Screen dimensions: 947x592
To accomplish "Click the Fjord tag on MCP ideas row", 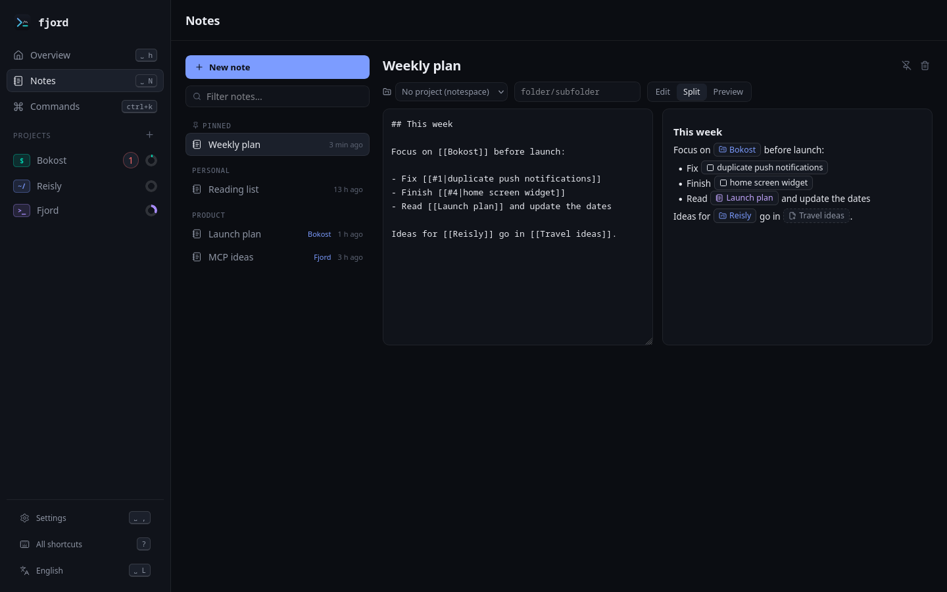I will pos(322,257).
